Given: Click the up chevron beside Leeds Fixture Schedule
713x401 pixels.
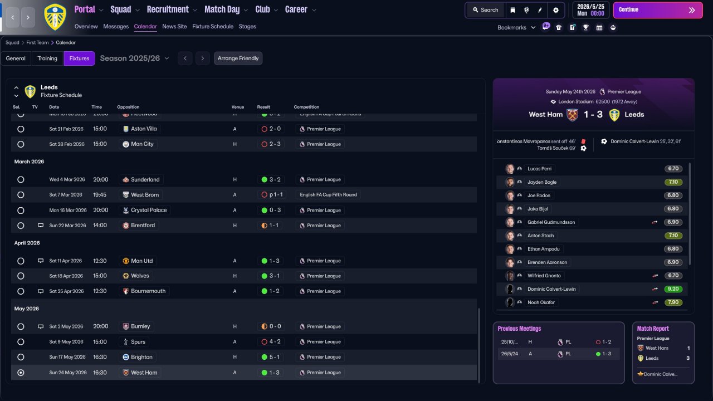Looking at the screenshot, I should (x=16, y=88).
